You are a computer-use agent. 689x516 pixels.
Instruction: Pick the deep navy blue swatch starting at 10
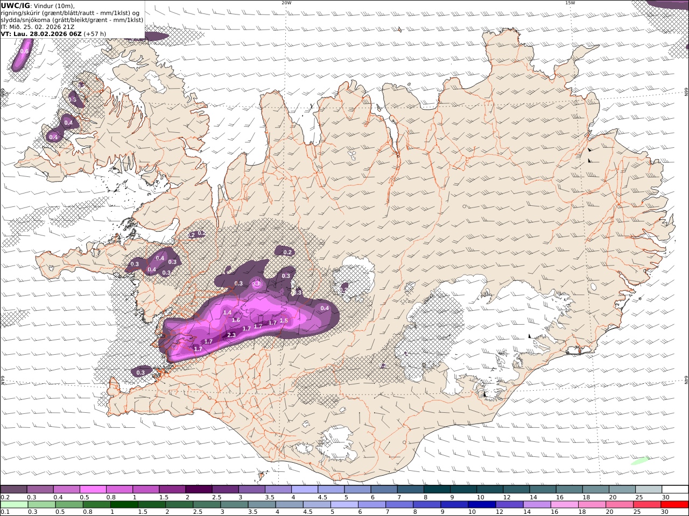pos(482,505)
